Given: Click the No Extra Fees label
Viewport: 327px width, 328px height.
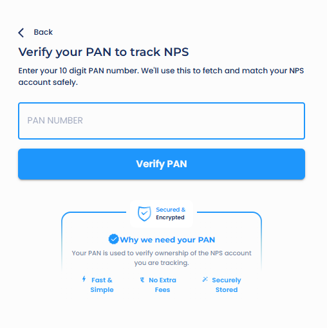Looking at the screenshot, I should click(162, 285).
